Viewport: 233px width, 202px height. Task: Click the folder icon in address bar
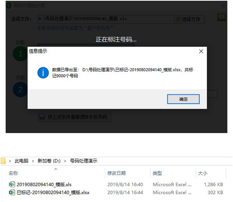point(3,161)
